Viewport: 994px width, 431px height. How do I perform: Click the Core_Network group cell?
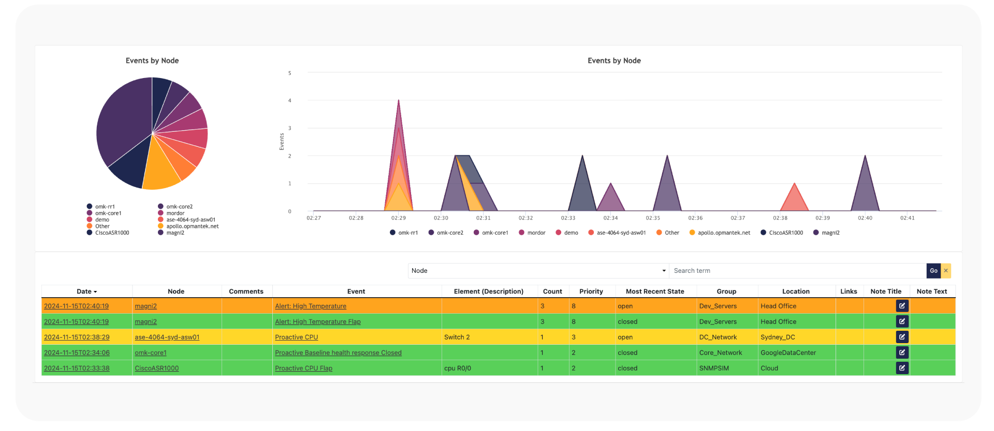pos(727,352)
